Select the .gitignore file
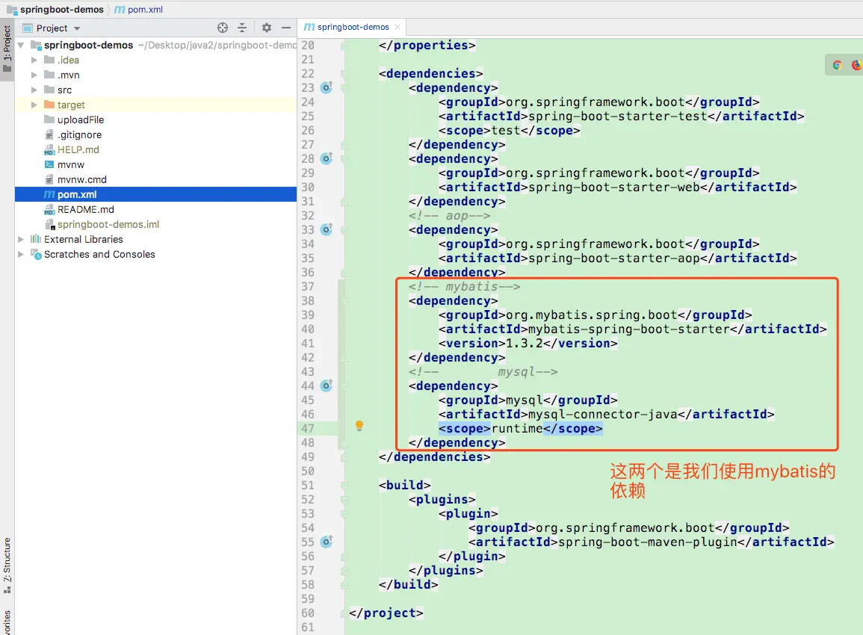The height and width of the screenshot is (635, 863). point(79,134)
